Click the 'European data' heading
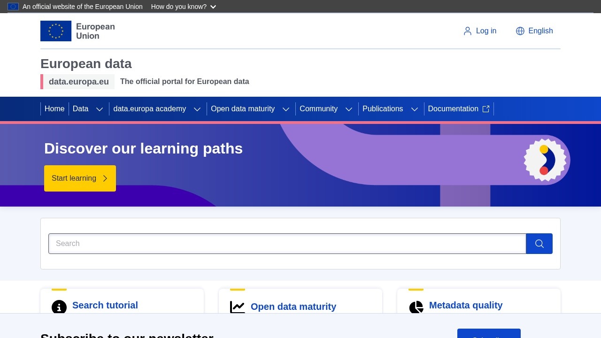601x338 pixels. pyautogui.click(x=86, y=64)
